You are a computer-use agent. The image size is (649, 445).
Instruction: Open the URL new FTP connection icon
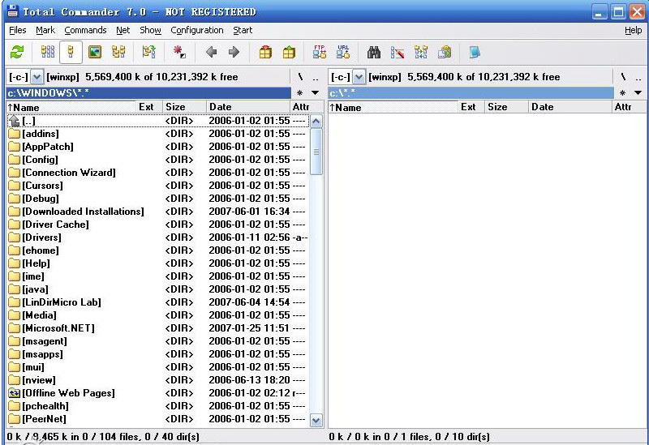coord(343,52)
